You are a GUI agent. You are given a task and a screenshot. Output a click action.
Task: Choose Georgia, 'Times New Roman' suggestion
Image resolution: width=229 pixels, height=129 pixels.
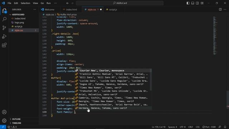tap(113, 101)
